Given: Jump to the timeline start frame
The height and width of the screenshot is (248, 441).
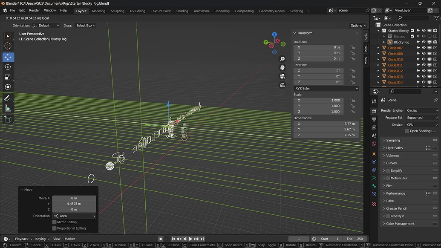Looking at the screenshot, I should tap(173, 239).
